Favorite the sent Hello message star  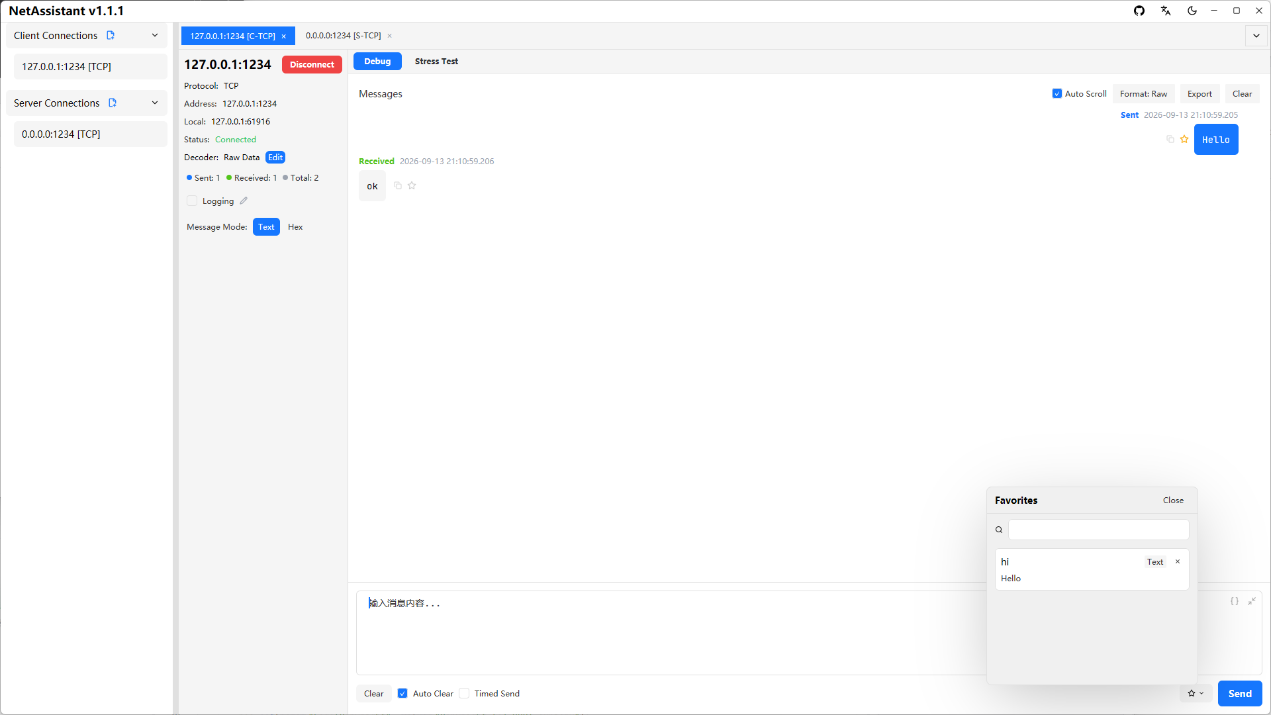pyautogui.click(x=1184, y=139)
